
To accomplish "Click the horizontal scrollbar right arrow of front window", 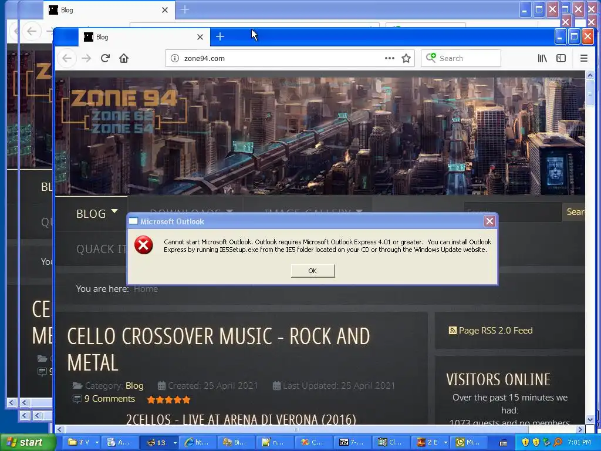I will pos(580,429).
